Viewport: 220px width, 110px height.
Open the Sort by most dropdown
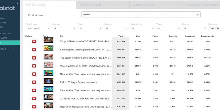[38, 28]
